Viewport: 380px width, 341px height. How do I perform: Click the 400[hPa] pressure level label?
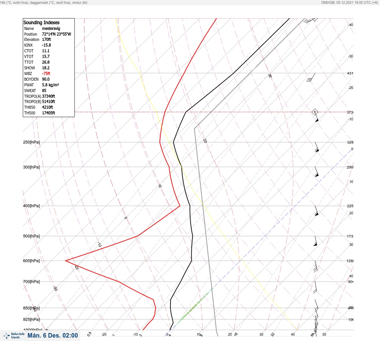point(31,206)
